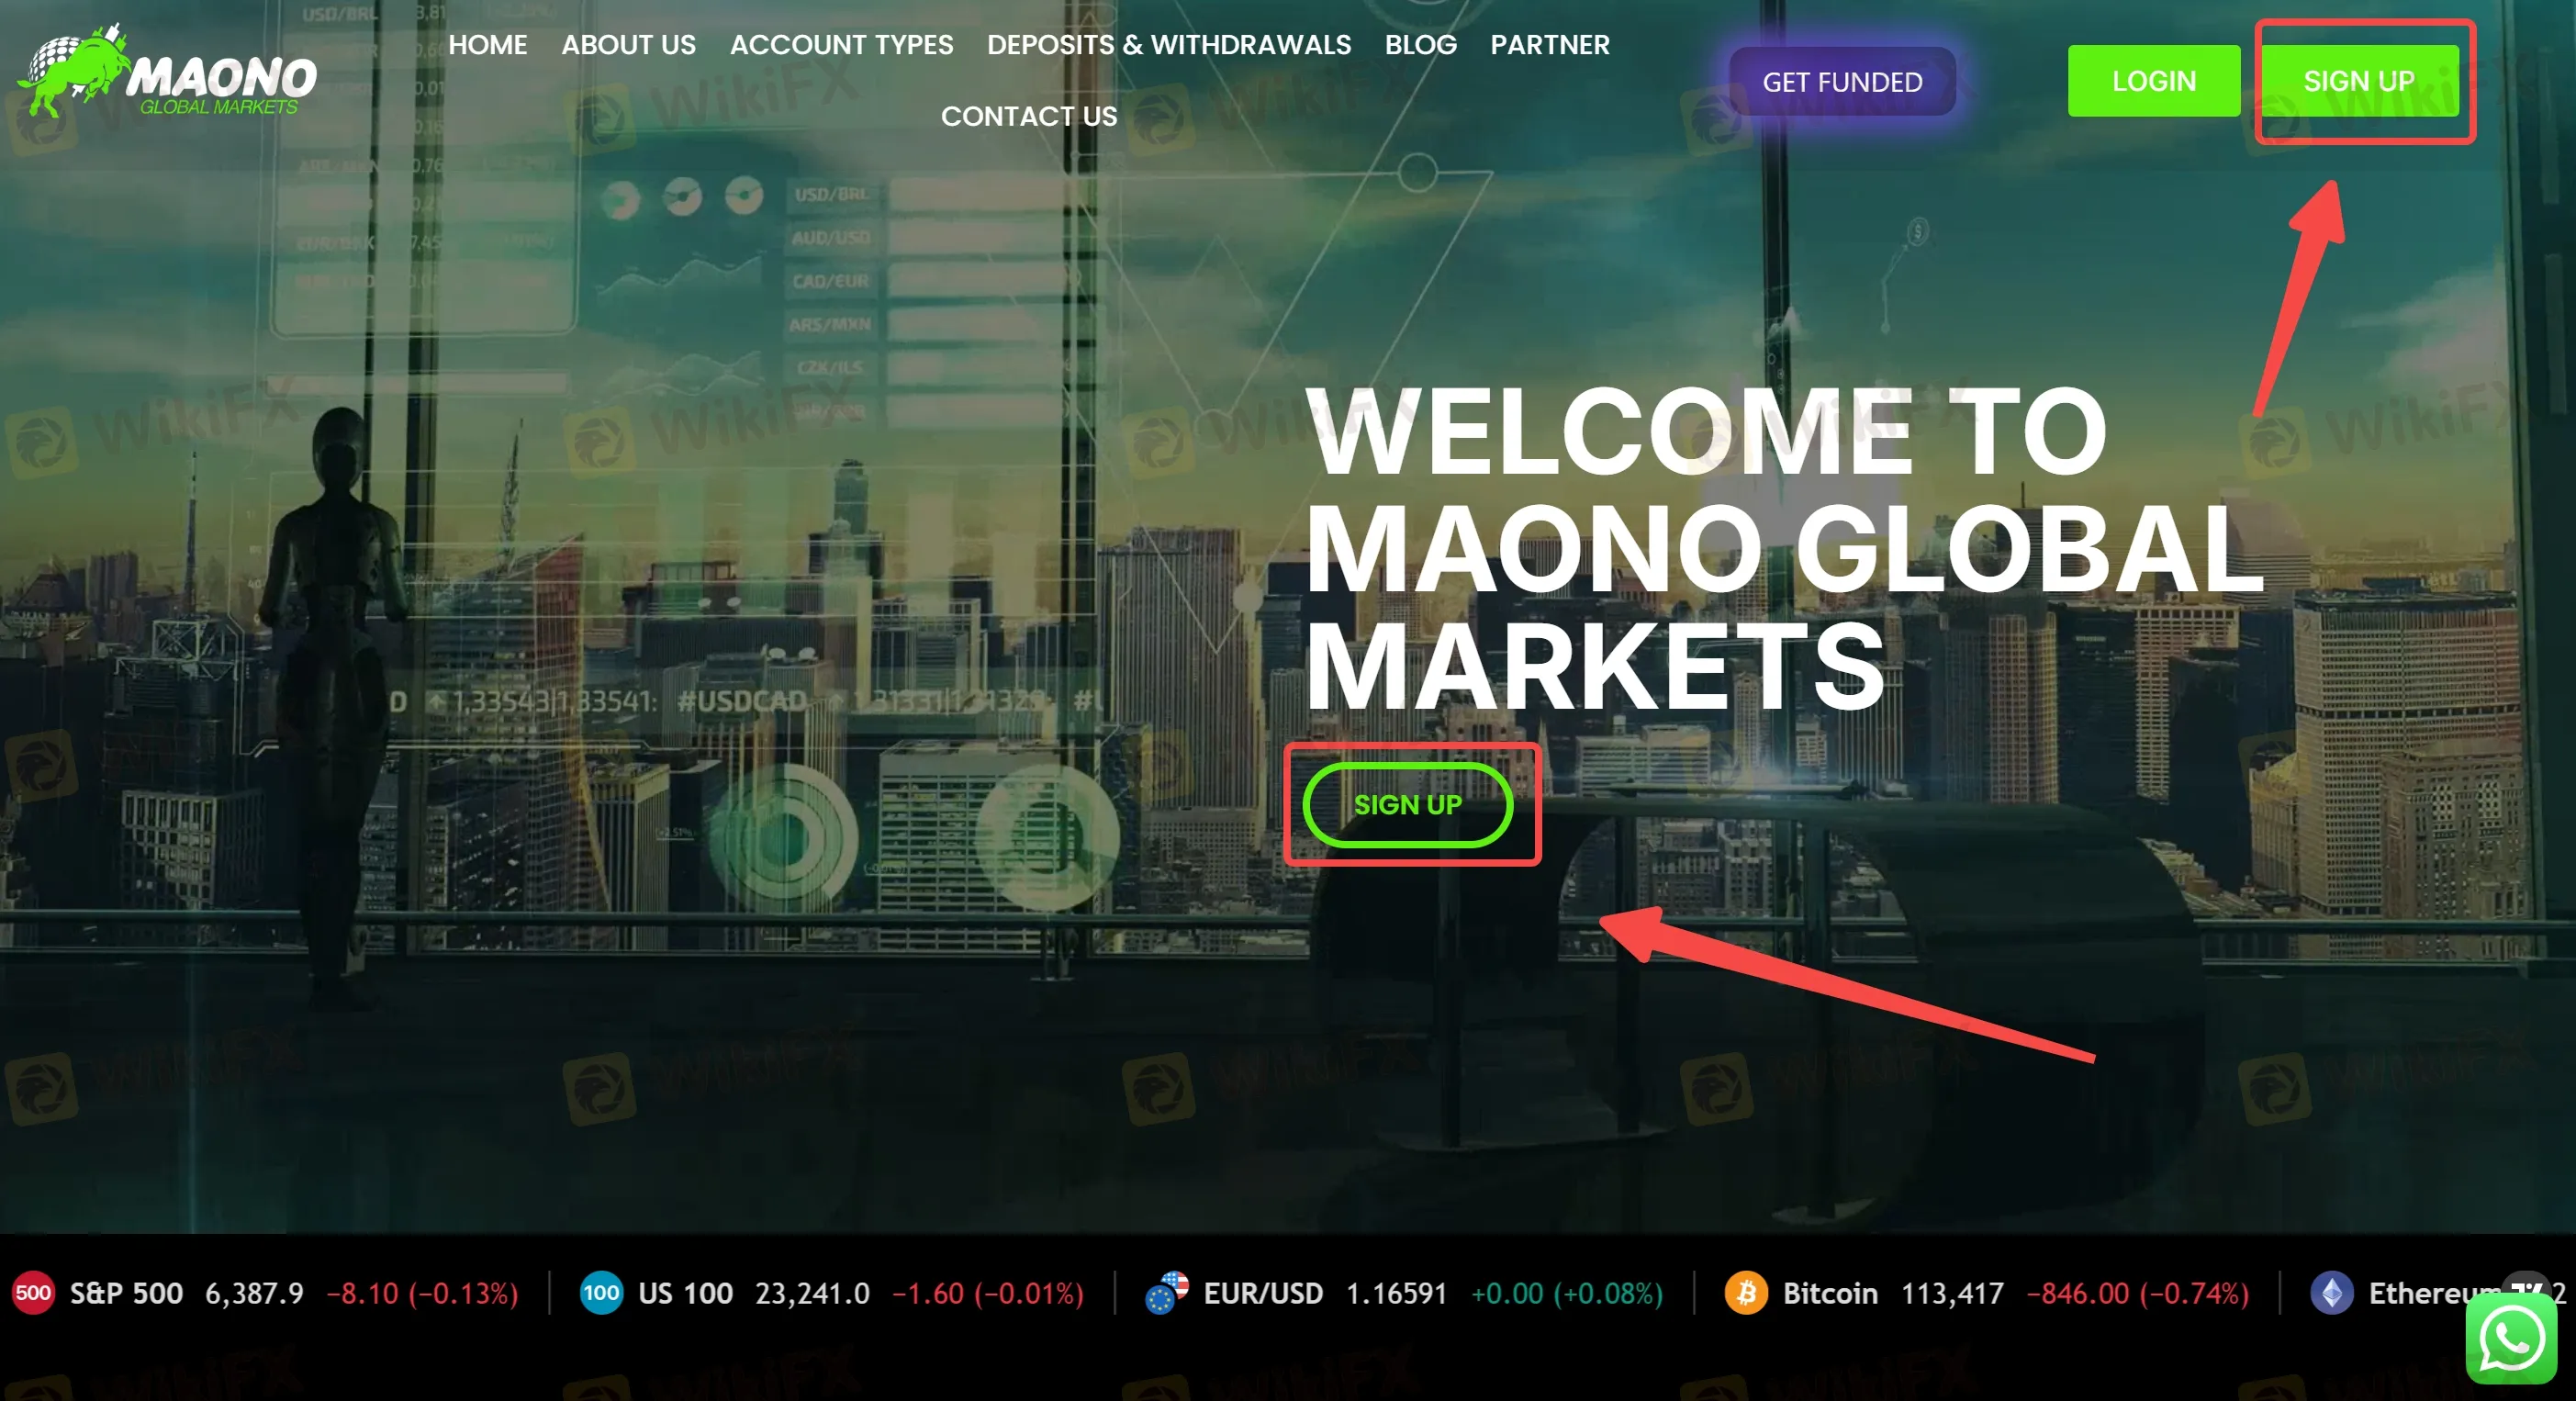Open DEPOSITS & WITHDRAWALS page
2576x1401 pixels.
tap(1168, 45)
